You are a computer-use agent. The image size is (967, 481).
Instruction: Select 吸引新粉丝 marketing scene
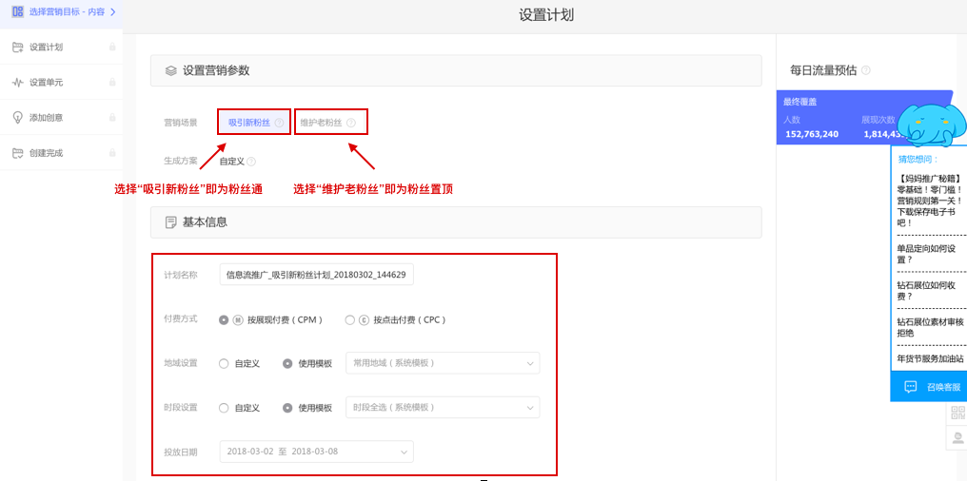coord(254,122)
